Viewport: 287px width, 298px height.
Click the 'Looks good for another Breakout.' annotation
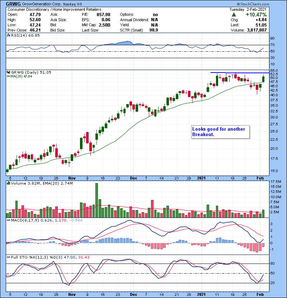tap(220, 132)
